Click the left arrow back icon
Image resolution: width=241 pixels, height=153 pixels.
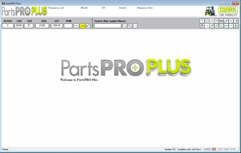click(x=207, y=26)
